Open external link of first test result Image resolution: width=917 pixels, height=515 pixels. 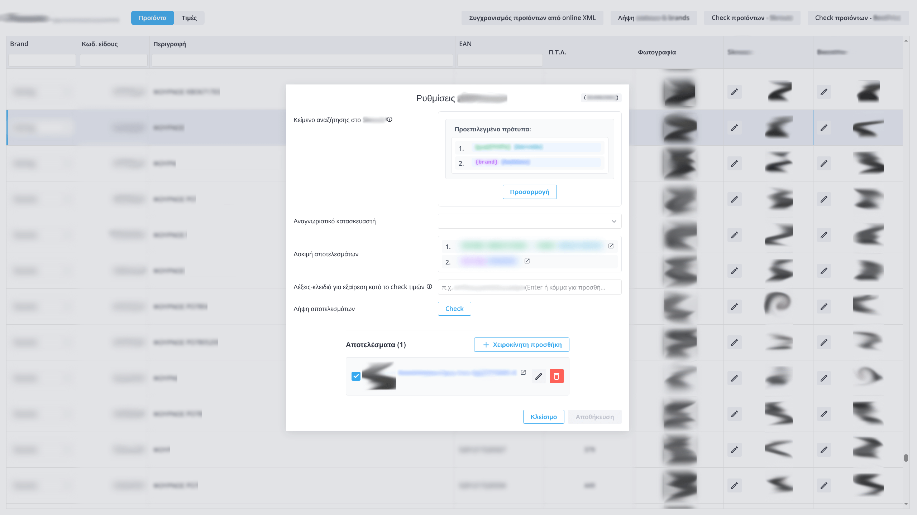pos(610,246)
